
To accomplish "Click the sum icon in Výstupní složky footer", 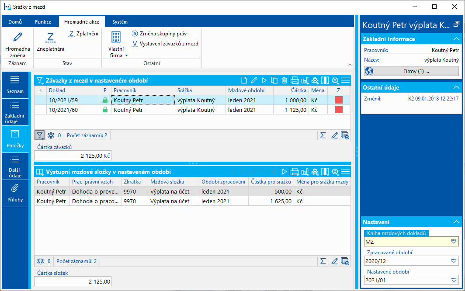I will tap(323, 261).
